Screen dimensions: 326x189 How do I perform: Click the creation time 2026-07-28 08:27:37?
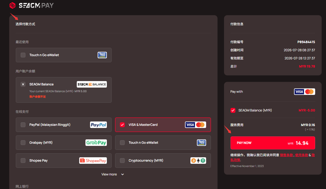pos(299,50)
